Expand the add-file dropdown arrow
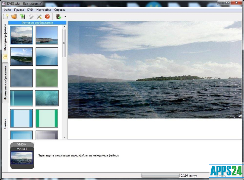The height and width of the screenshot is (180, 244). coord(65,17)
